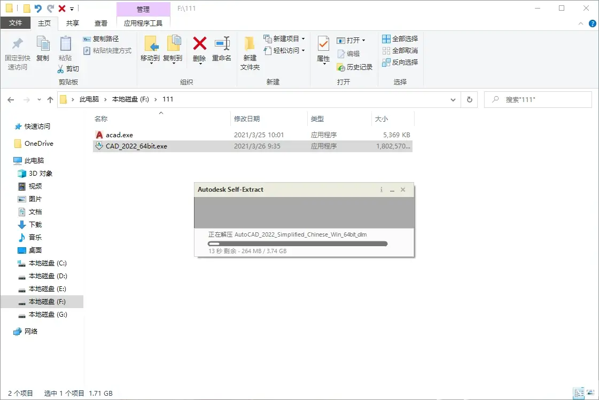
Task: Click the 搜索"111" search box
Action: coord(538,100)
